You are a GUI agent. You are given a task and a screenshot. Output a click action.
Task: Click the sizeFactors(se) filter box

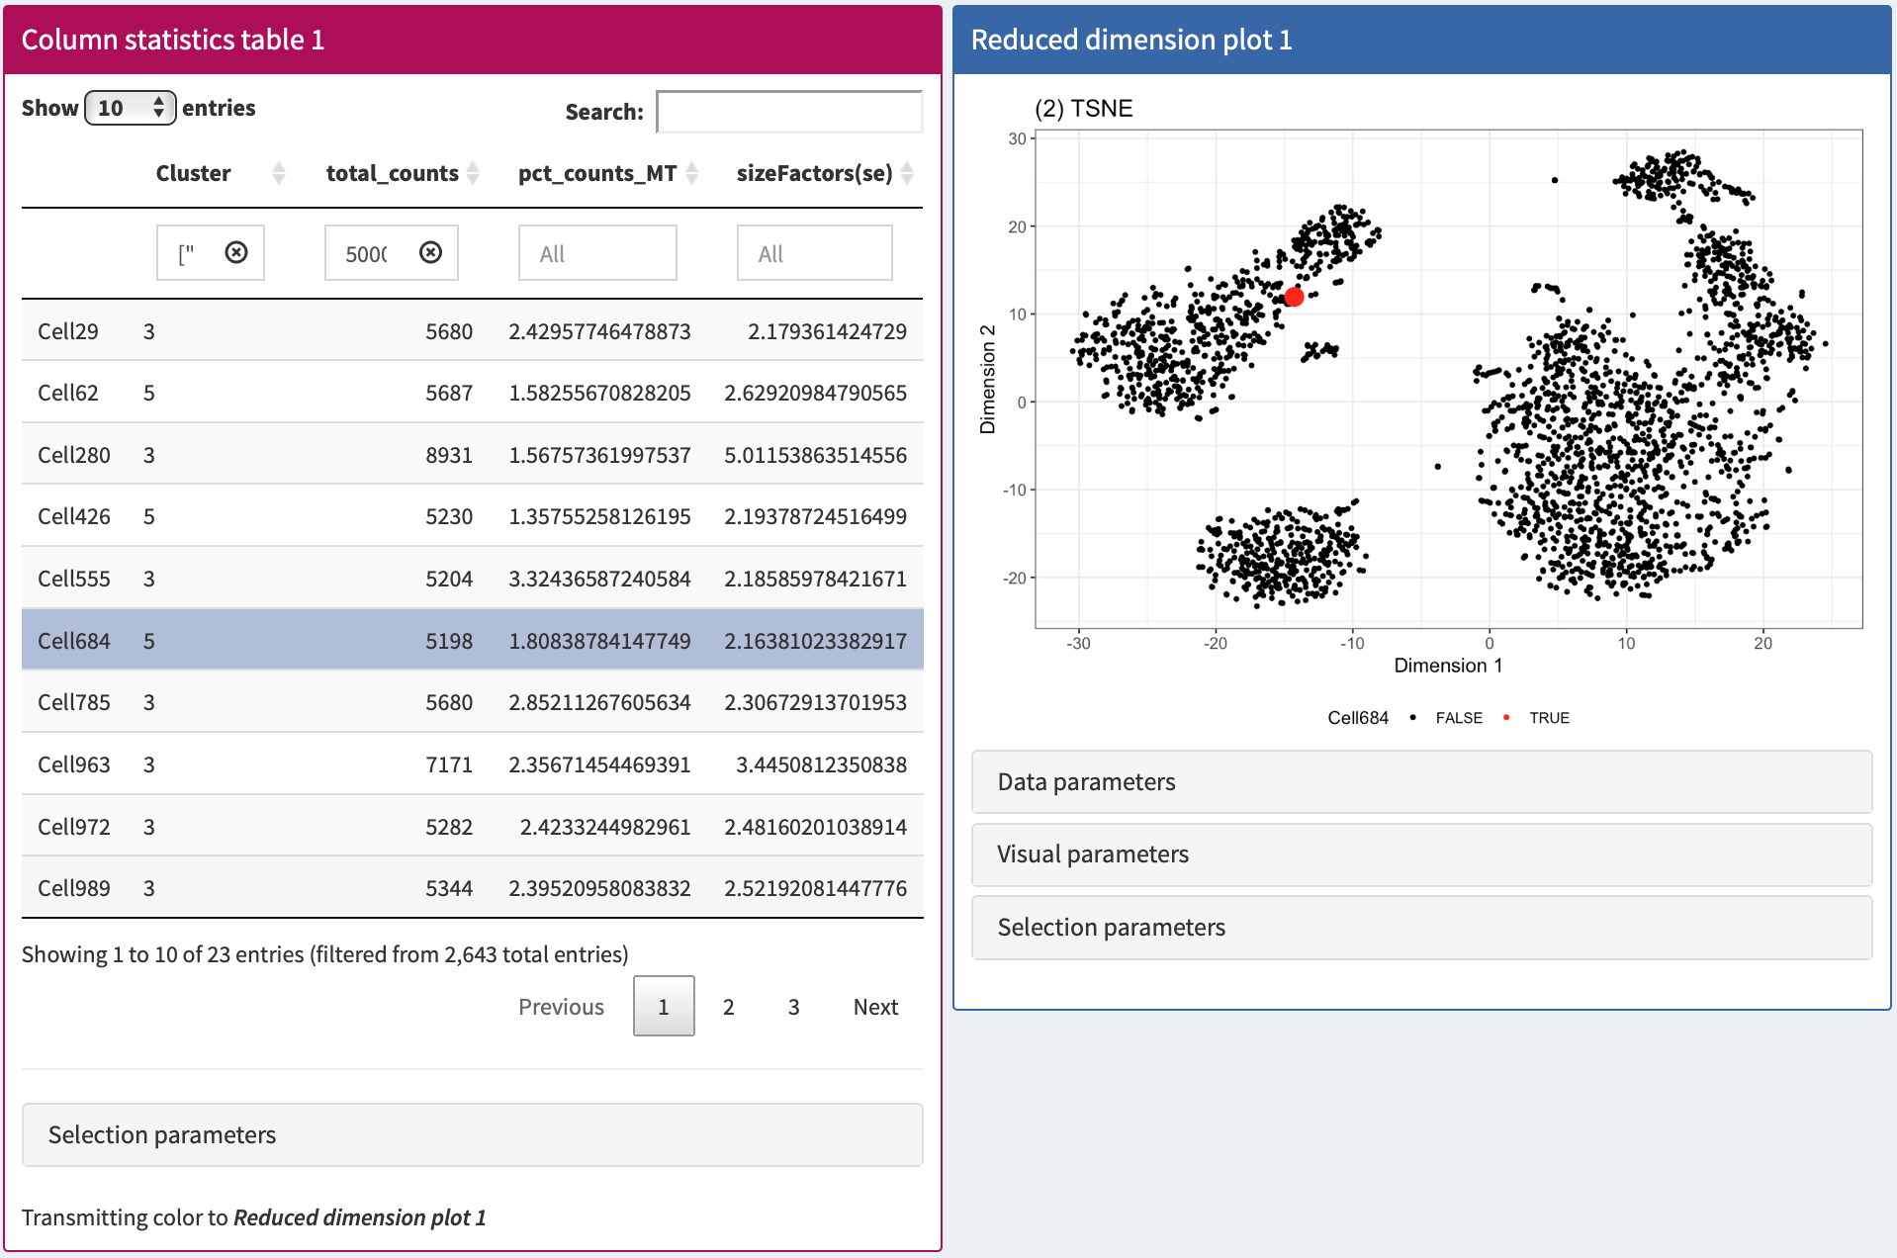tap(814, 253)
